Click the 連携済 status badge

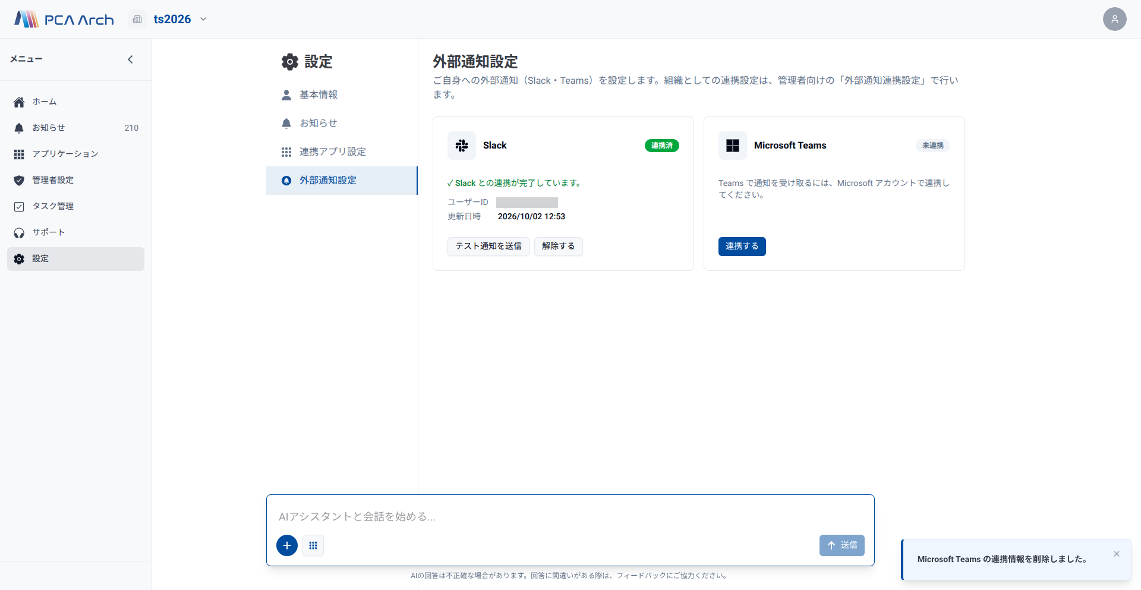point(662,146)
